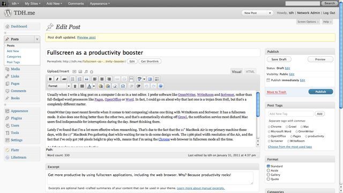Select the Quote post format

(269, 179)
